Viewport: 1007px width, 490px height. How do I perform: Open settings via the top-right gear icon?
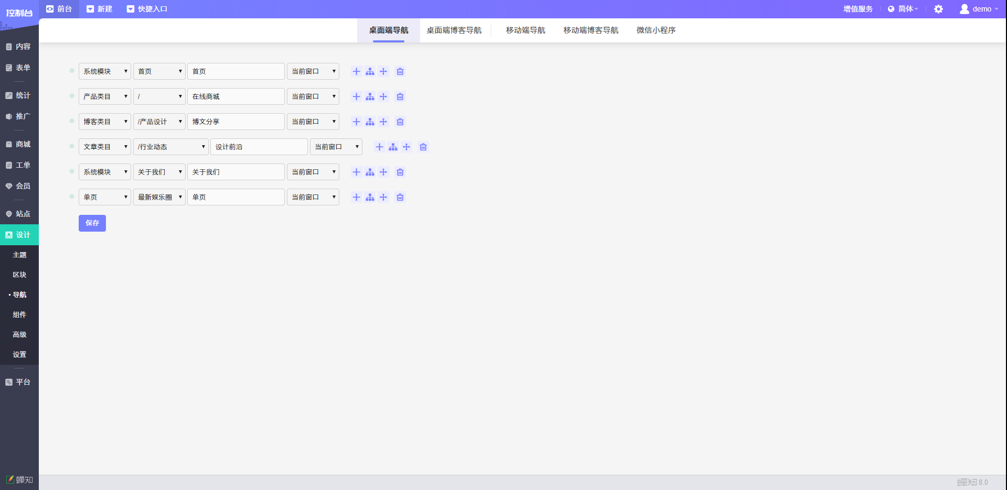[x=938, y=9]
